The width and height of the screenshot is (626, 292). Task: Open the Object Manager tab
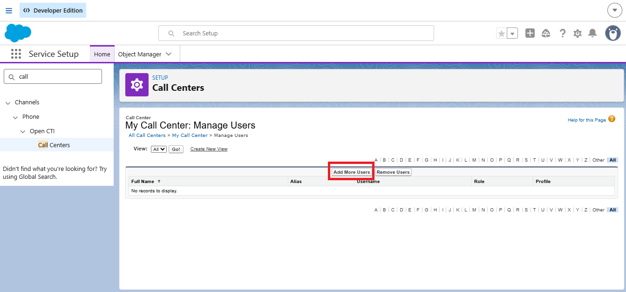coord(140,54)
